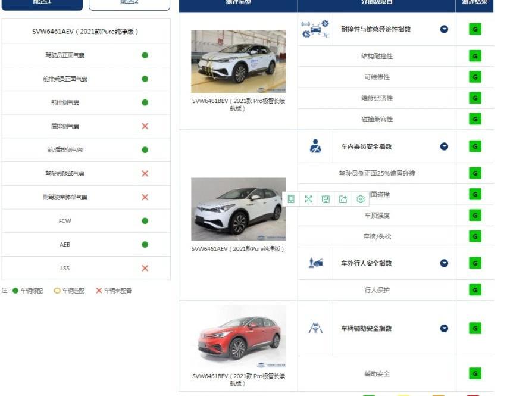Click the 座椅/头枕 row label
This screenshot has height=396, width=507.
click(x=377, y=236)
